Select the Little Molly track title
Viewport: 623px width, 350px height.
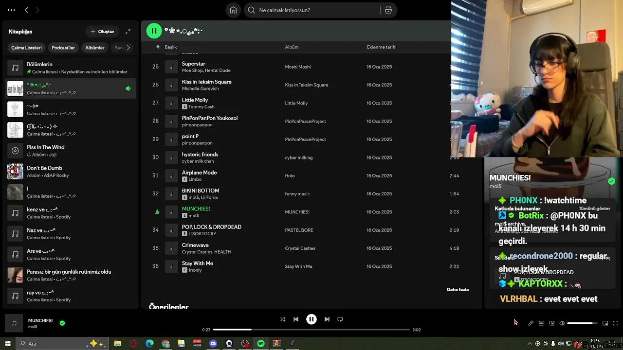[195, 100]
